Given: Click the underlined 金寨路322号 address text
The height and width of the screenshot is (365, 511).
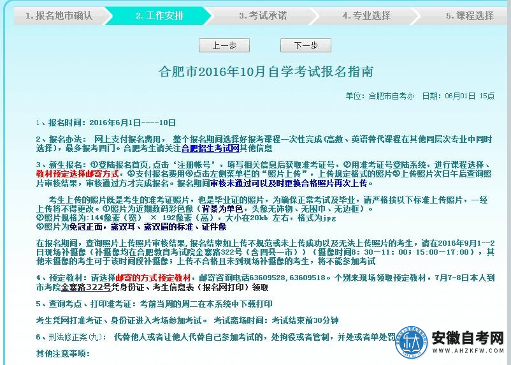Looking at the screenshot, I should tap(86, 287).
